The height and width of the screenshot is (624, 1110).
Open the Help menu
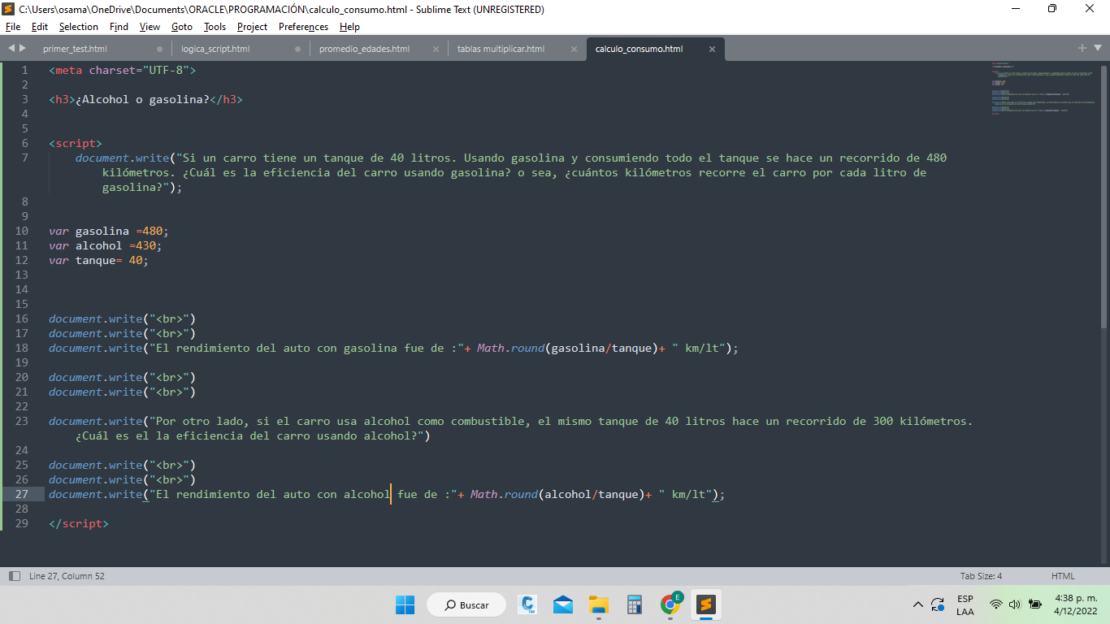pos(349,27)
